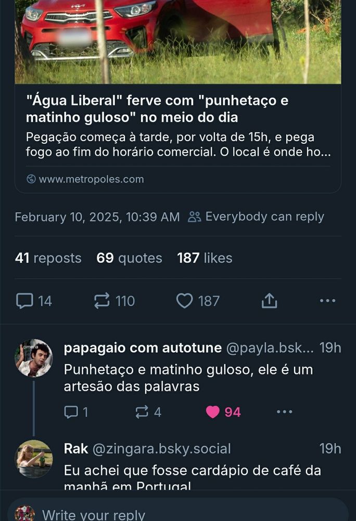Click the people icon beside Everybody can reply

click(x=195, y=216)
